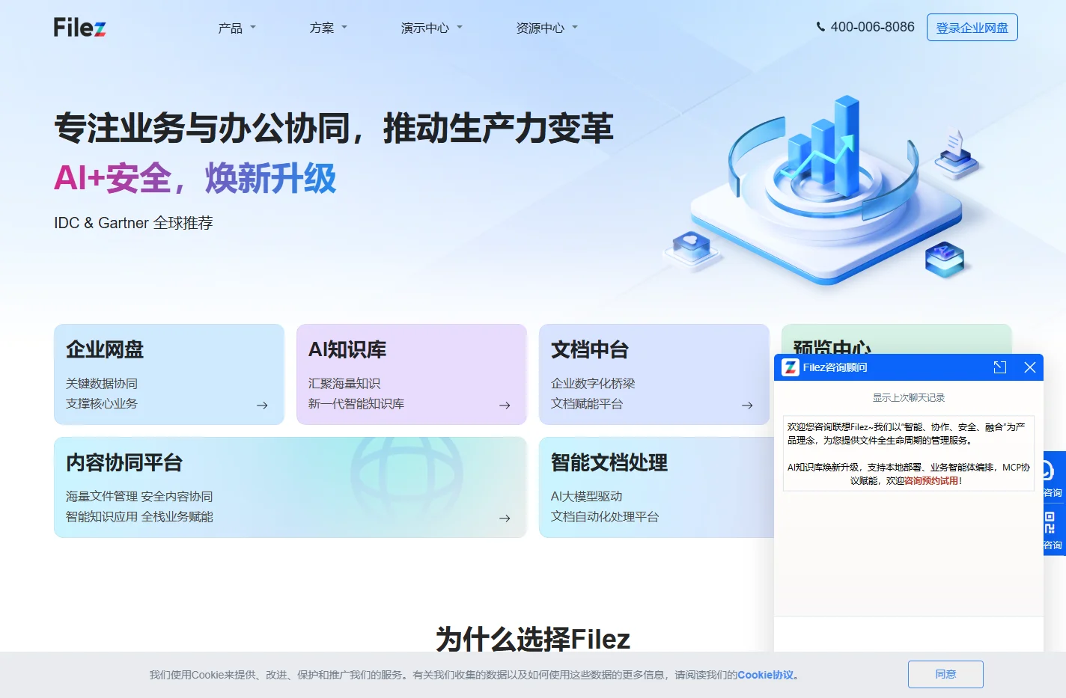Open the 智能文档处理 product card

pyautogui.click(x=657, y=487)
